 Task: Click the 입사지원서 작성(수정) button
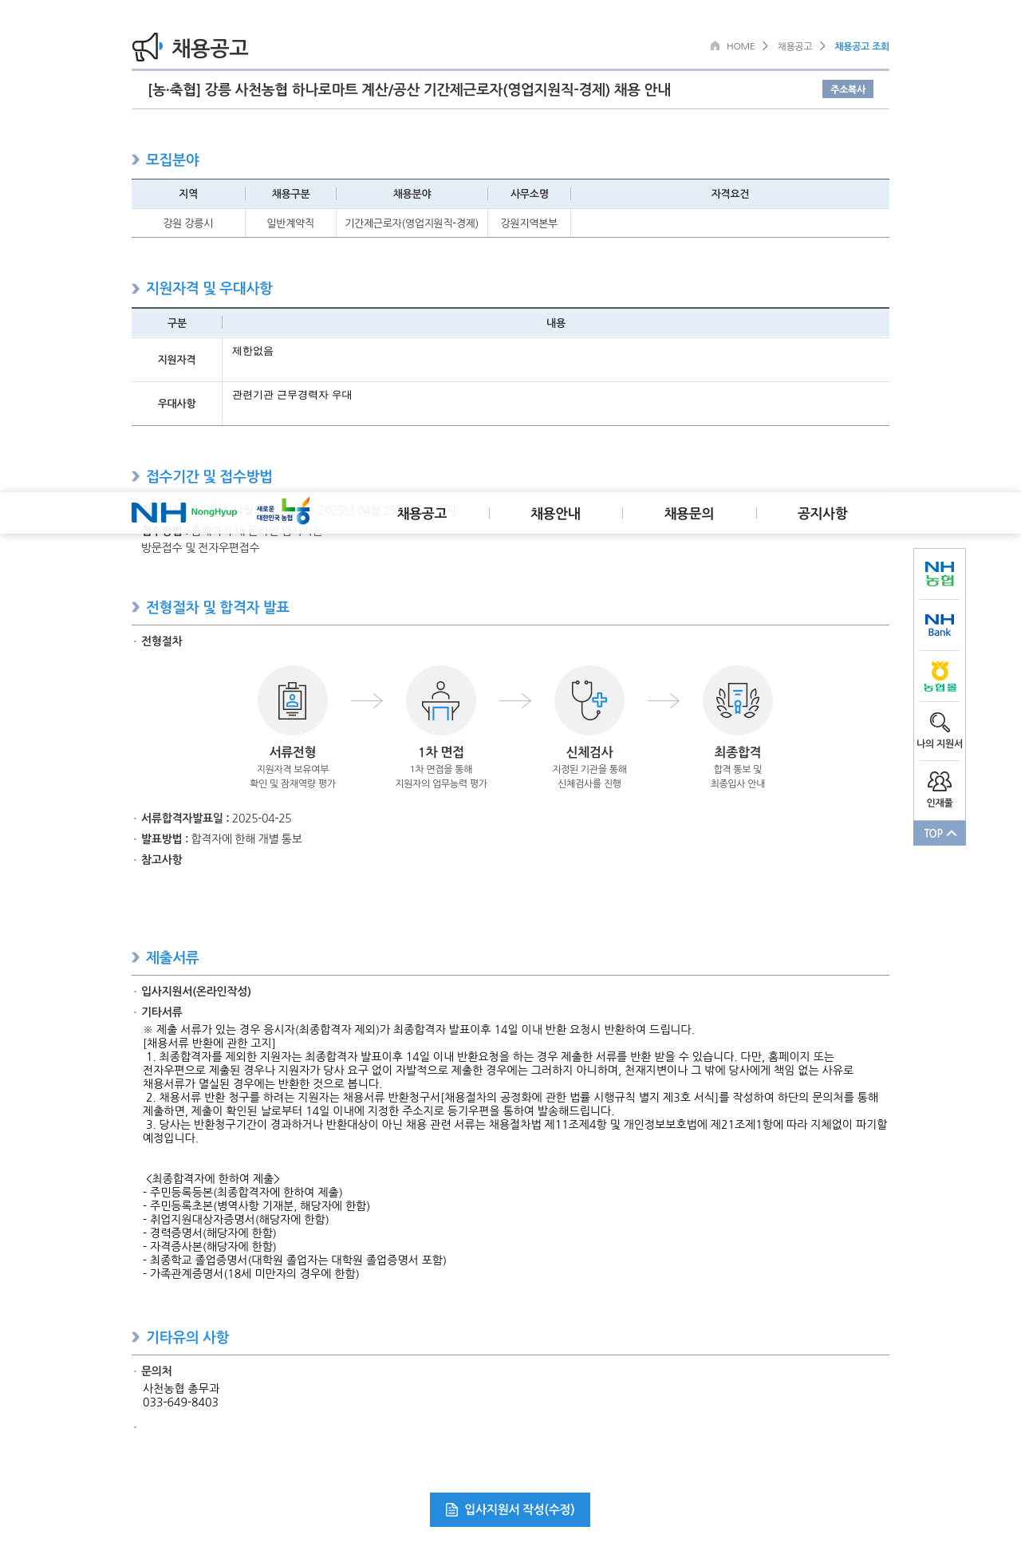tap(510, 1509)
